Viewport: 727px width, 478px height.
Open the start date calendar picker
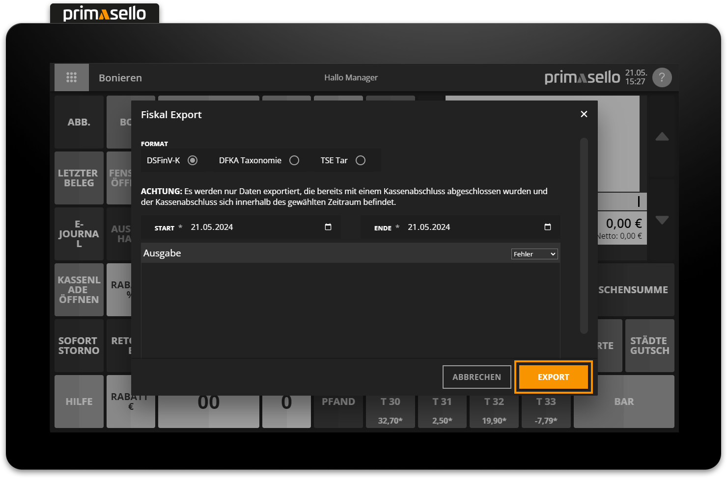click(x=328, y=227)
